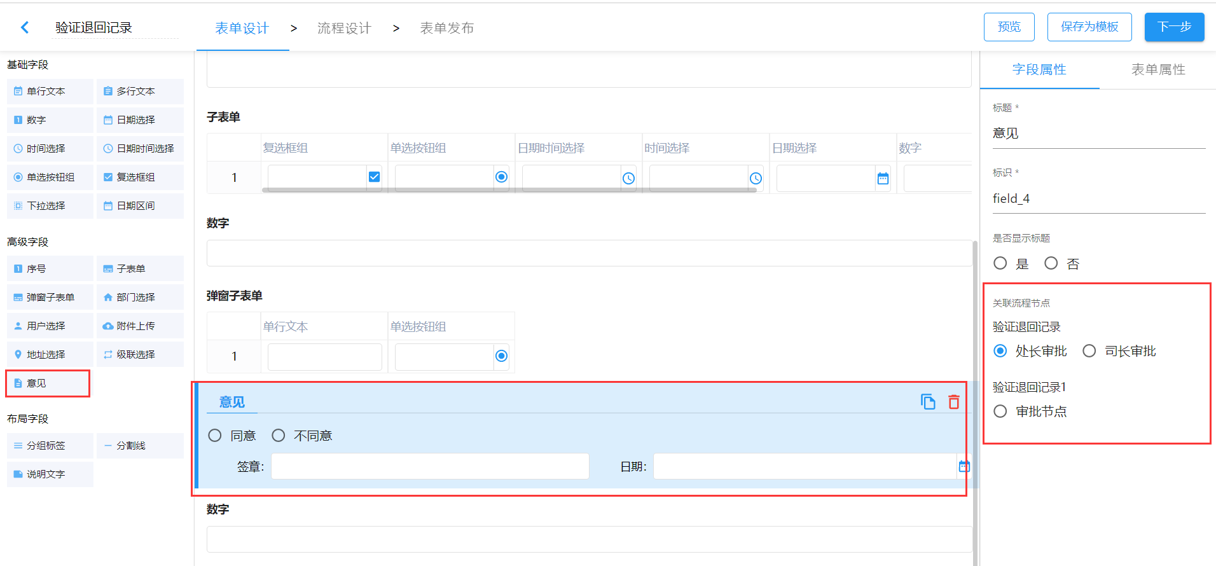
Task: Add 复选框组 field from palette
Action: pyautogui.click(x=140, y=177)
